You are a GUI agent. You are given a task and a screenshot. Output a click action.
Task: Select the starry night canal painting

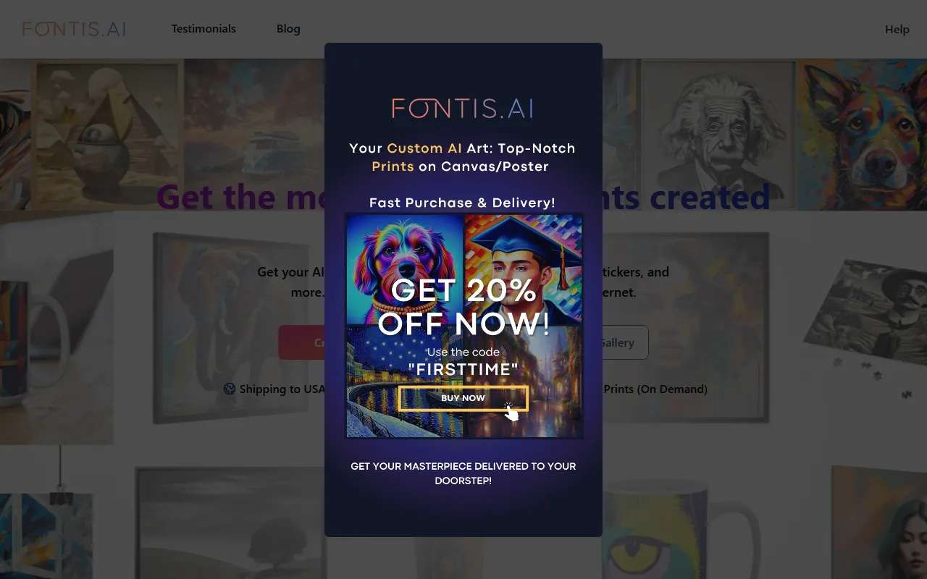(x=405, y=381)
